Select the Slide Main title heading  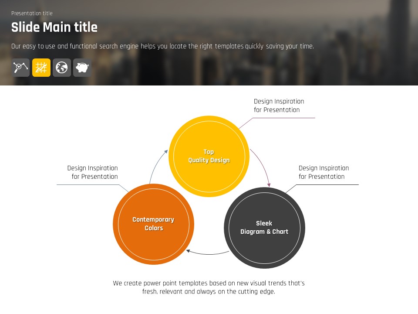pyautogui.click(x=54, y=27)
